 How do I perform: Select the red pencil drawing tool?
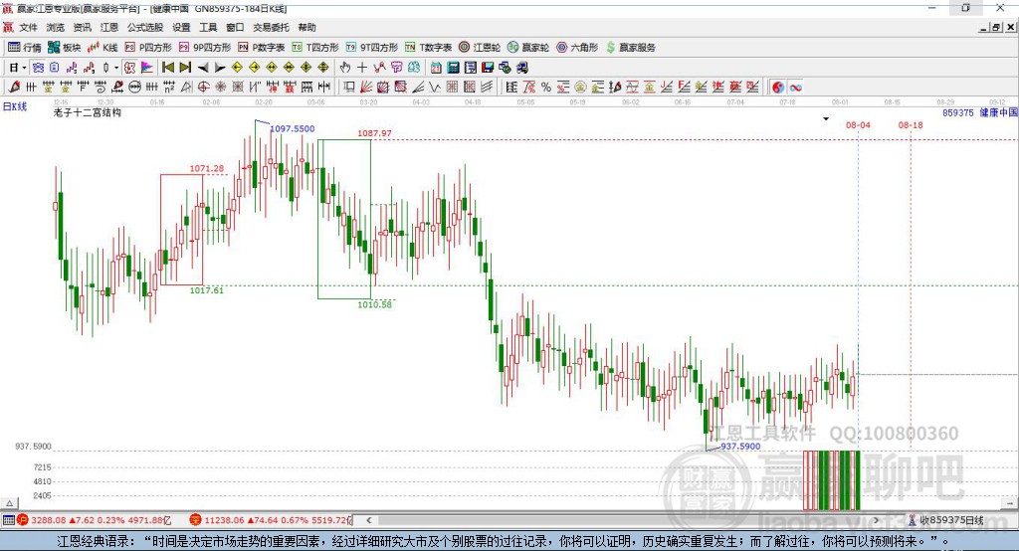click(x=14, y=88)
